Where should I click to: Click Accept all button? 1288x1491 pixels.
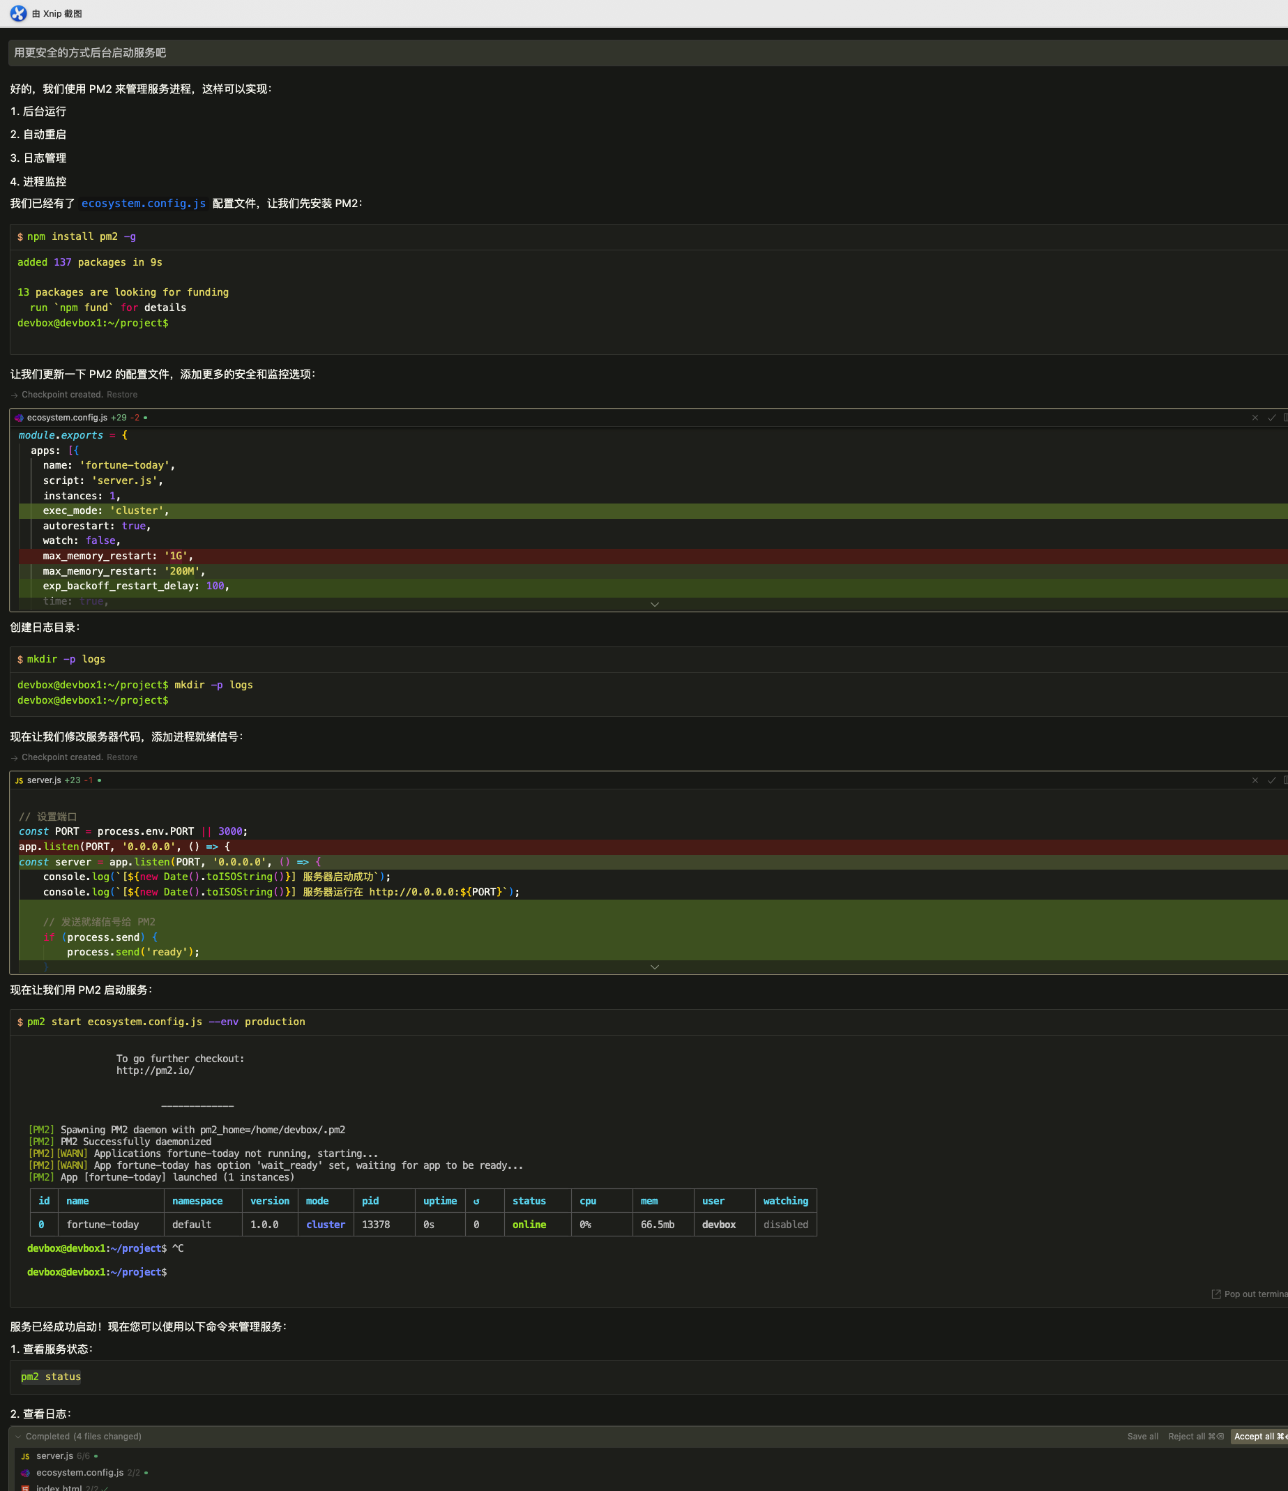(1259, 1437)
